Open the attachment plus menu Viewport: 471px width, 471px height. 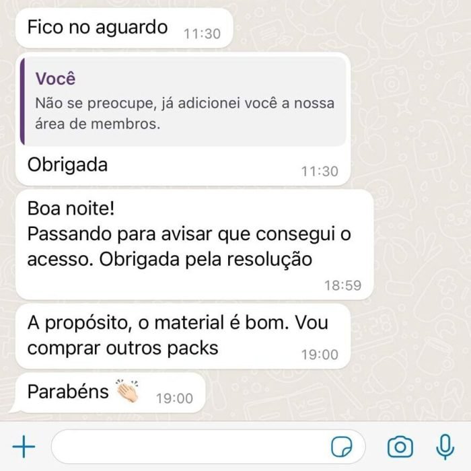24,446
